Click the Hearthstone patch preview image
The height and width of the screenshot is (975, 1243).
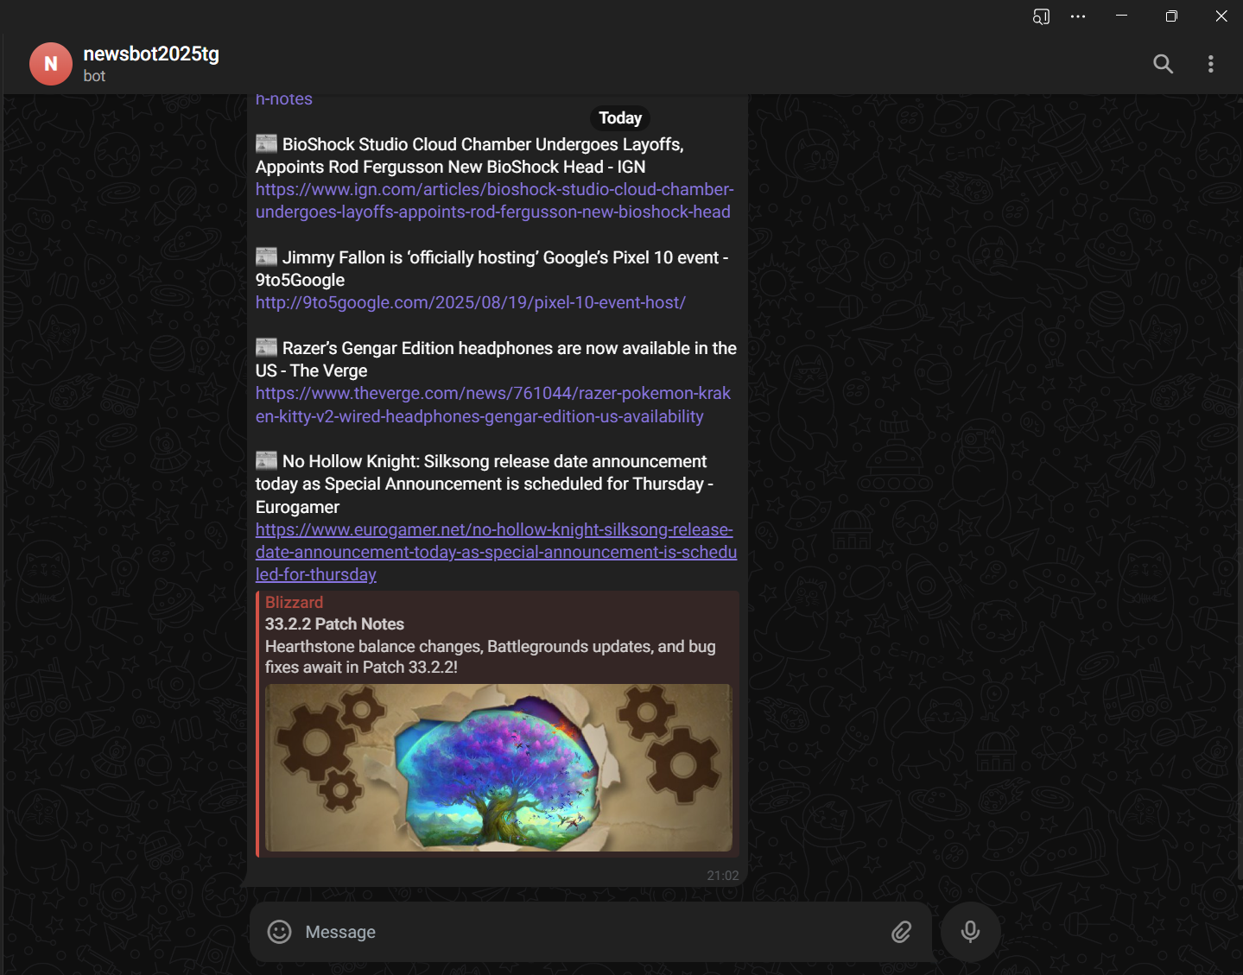coord(498,768)
